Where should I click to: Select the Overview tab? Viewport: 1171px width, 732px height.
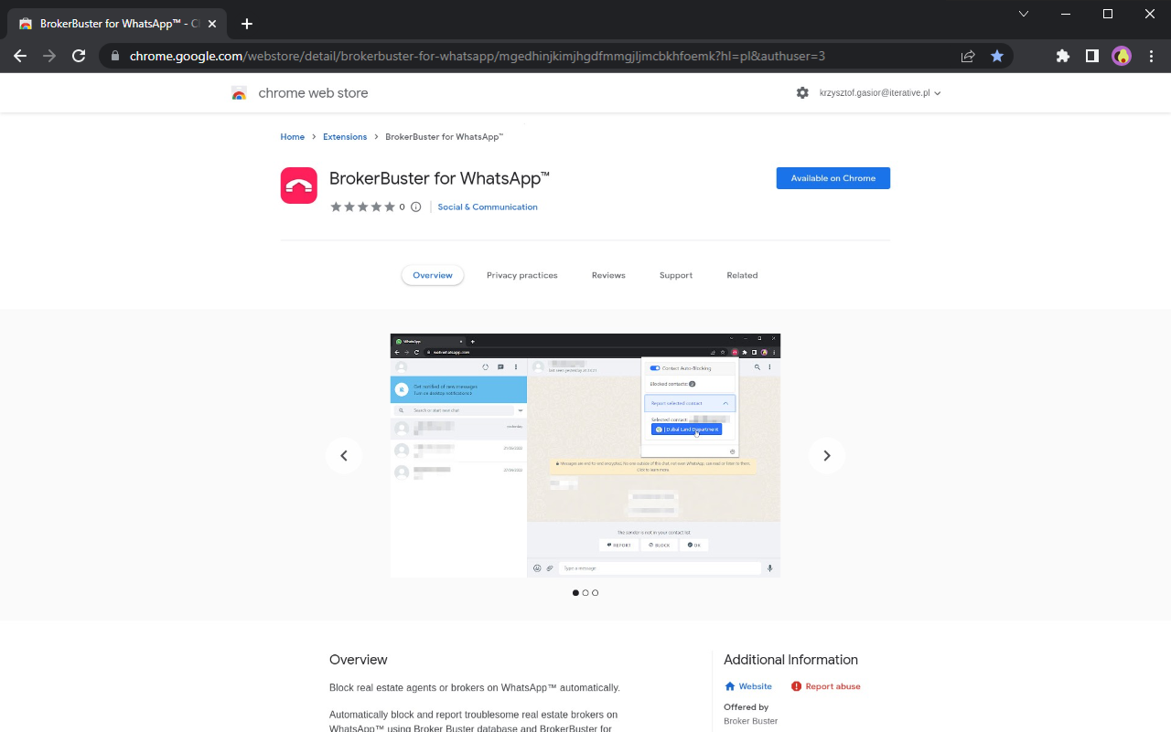[x=433, y=275]
